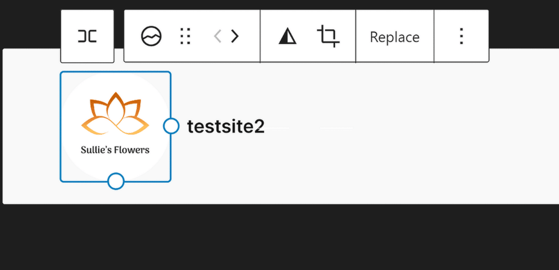Click the right-side resize handle of logo
Image resolution: width=559 pixels, height=270 pixels.
click(171, 126)
